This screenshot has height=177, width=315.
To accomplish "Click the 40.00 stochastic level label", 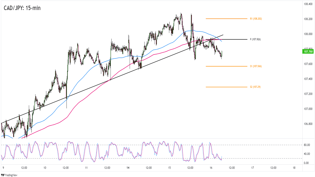I will coord(307,154).
